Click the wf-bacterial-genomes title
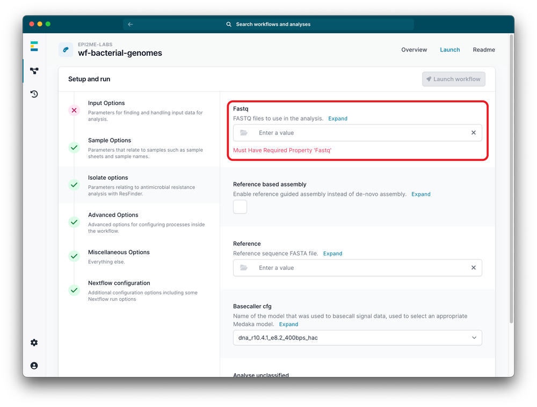Image resolution: width=537 pixels, height=407 pixels. [120, 53]
